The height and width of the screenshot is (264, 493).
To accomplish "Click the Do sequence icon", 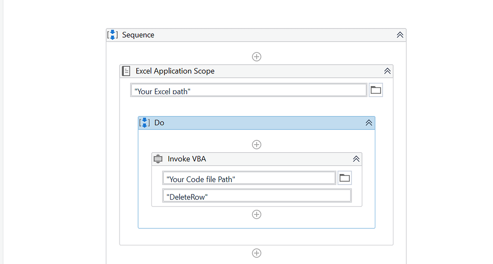I will tap(144, 123).
